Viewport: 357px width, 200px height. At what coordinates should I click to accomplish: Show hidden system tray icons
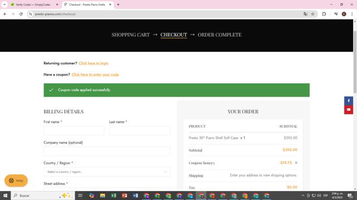click(x=303, y=196)
